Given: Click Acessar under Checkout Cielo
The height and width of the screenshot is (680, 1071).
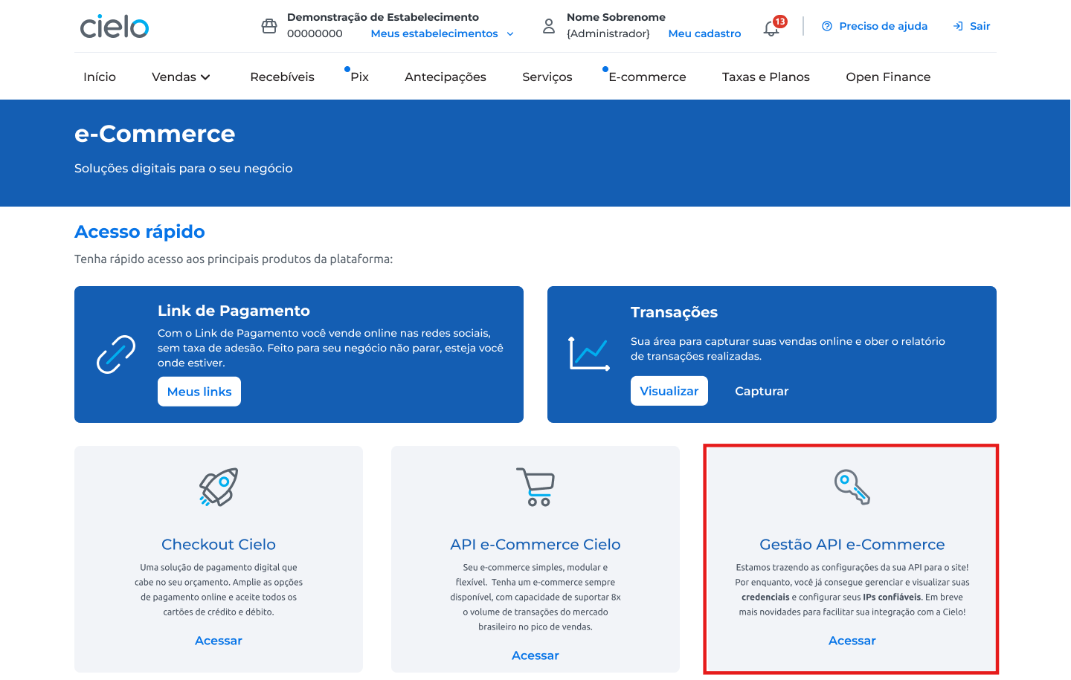Looking at the screenshot, I should [x=219, y=641].
